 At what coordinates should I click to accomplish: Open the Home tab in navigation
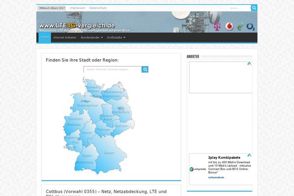(x=45, y=38)
